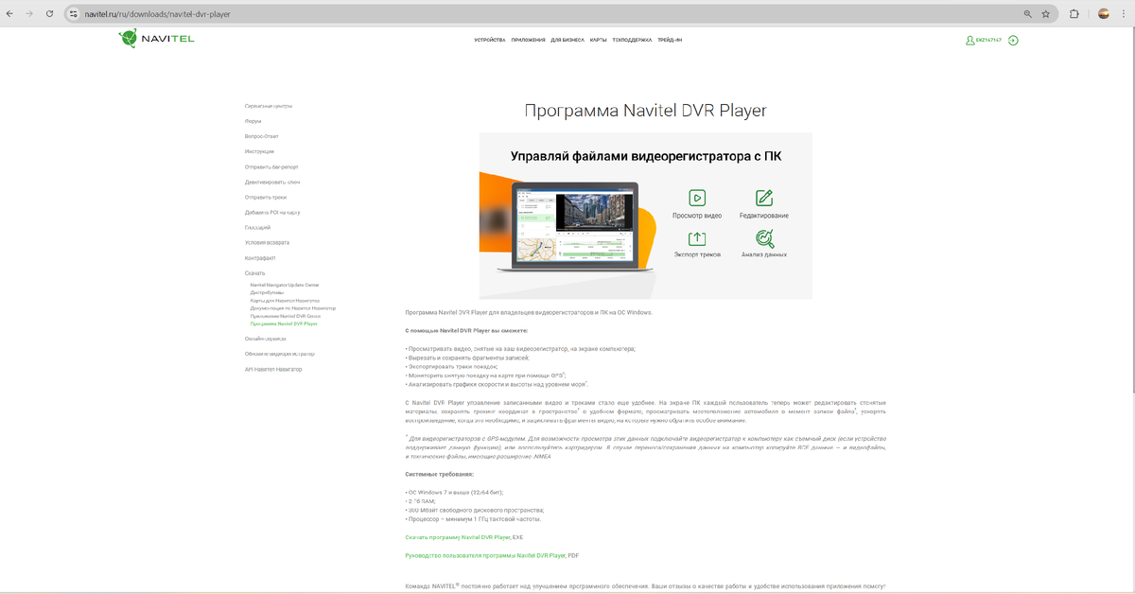Screen dimensions: 1135x594
Task: Open Контрафакт sidebar link
Action: (x=260, y=257)
